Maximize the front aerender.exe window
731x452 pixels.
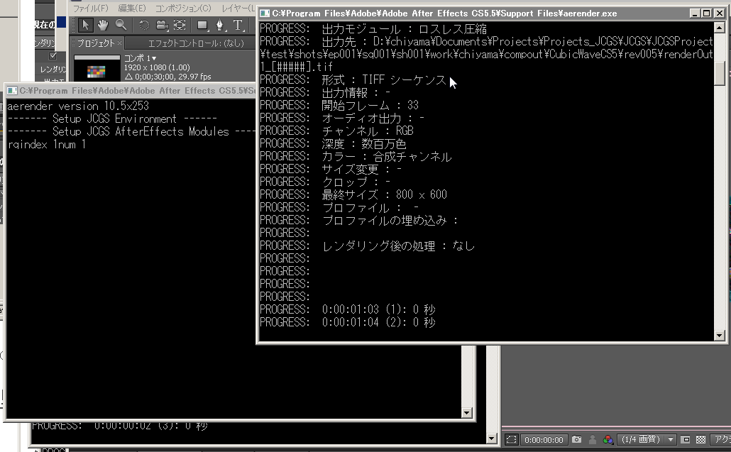(707, 13)
